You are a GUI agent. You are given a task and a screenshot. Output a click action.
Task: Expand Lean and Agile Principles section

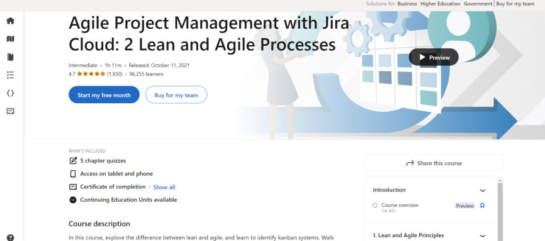[x=482, y=236]
